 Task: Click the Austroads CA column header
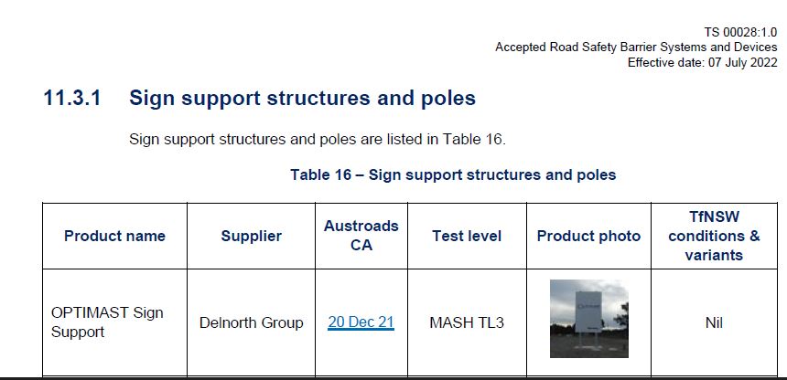pos(361,235)
